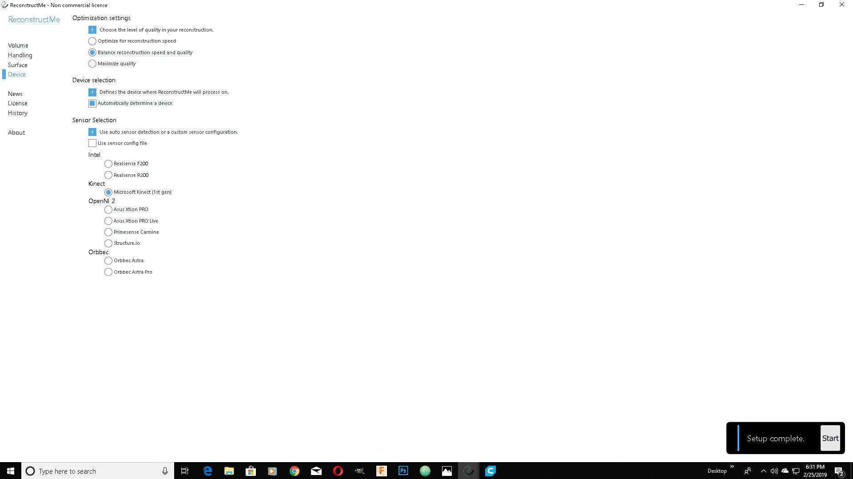
Task: Open the Device settings page
Action: (17, 74)
